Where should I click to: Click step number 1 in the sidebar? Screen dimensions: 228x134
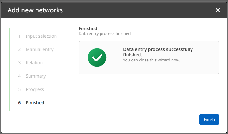tap(19, 36)
